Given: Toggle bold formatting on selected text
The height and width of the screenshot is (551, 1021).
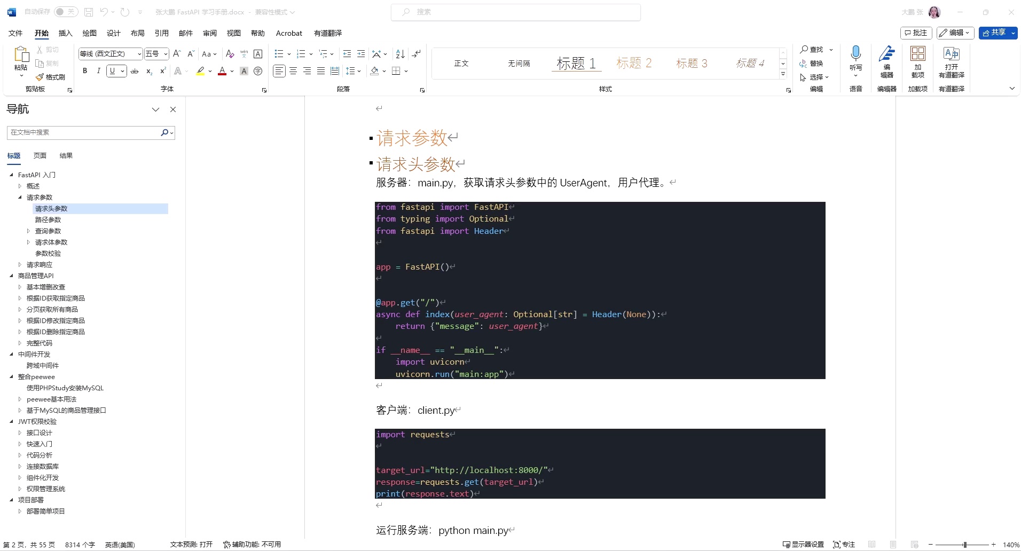Looking at the screenshot, I should [x=84, y=70].
